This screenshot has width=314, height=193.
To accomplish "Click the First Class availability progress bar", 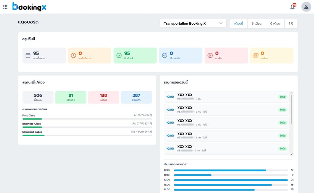I will 87,119.
